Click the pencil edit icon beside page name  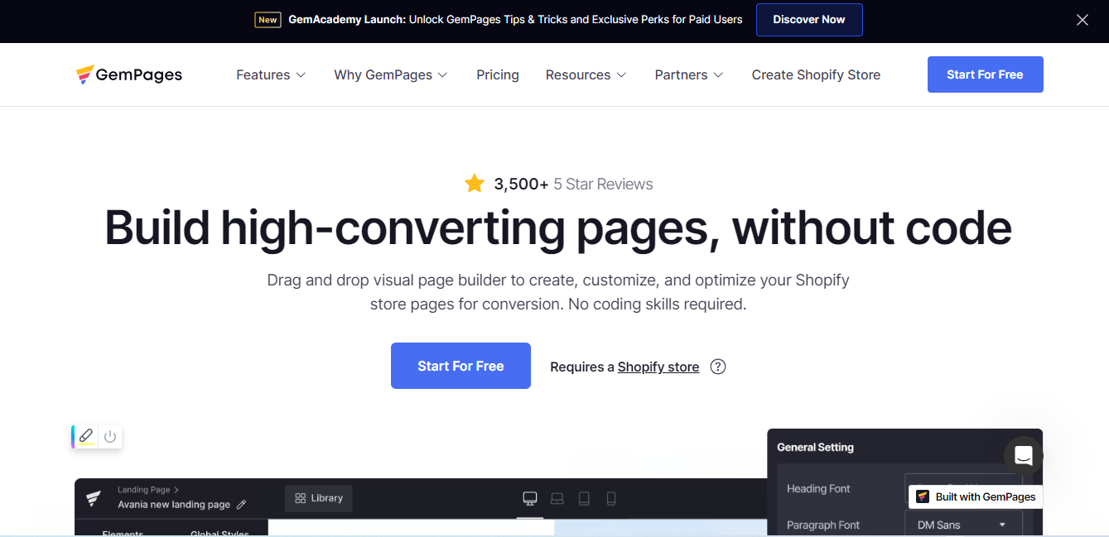242,505
